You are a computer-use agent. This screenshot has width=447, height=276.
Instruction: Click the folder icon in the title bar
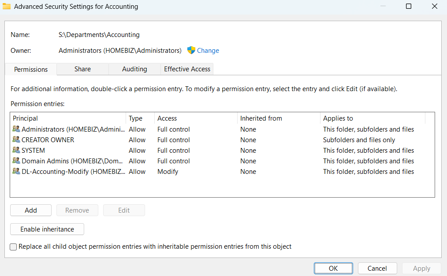click(6, 6)
